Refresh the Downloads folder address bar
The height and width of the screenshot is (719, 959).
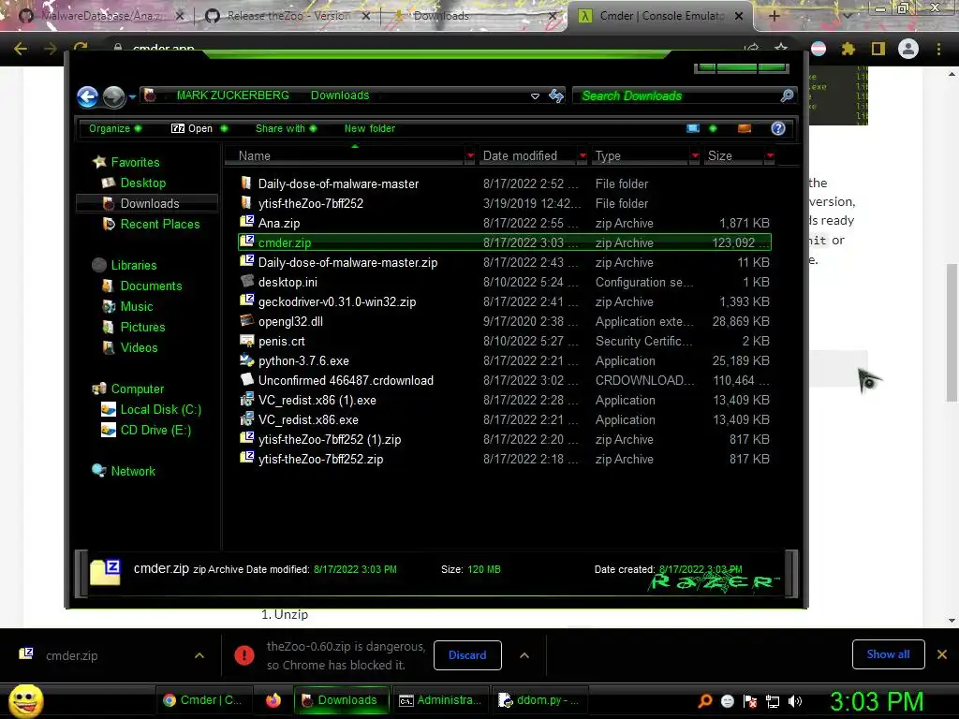coord(556,95)
